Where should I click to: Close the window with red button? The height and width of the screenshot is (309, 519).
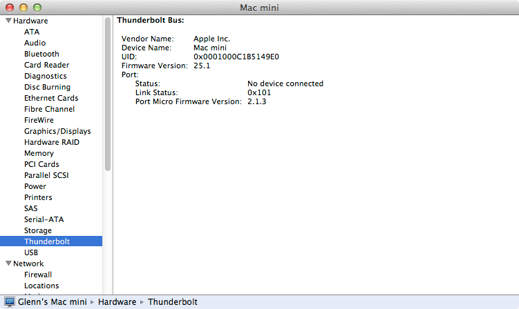(x=10, y=8)
